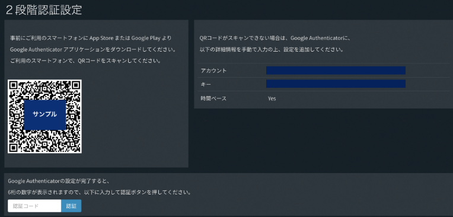Click the サンプル overlay on QR code
Image resolution: width=453 pixels, height=217 pixels.
pyautogui.click(x=45, y=114)
